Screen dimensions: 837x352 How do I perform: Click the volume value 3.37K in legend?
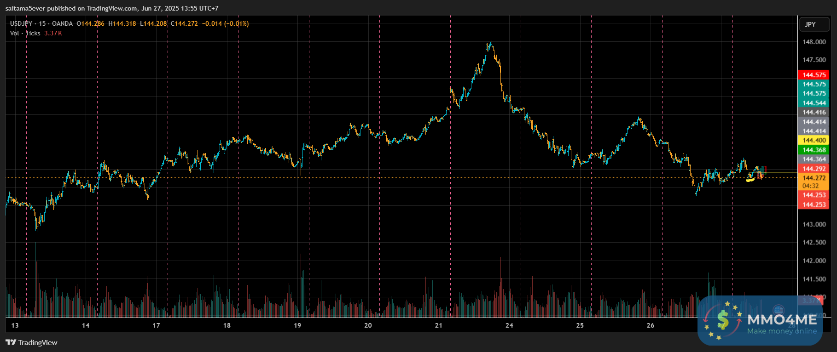(x=53, y=33)
